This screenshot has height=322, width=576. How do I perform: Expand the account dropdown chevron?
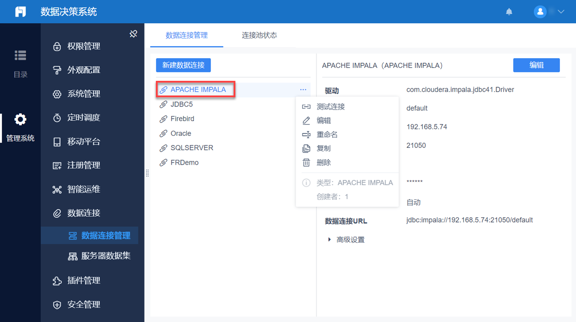click(561, 12)
